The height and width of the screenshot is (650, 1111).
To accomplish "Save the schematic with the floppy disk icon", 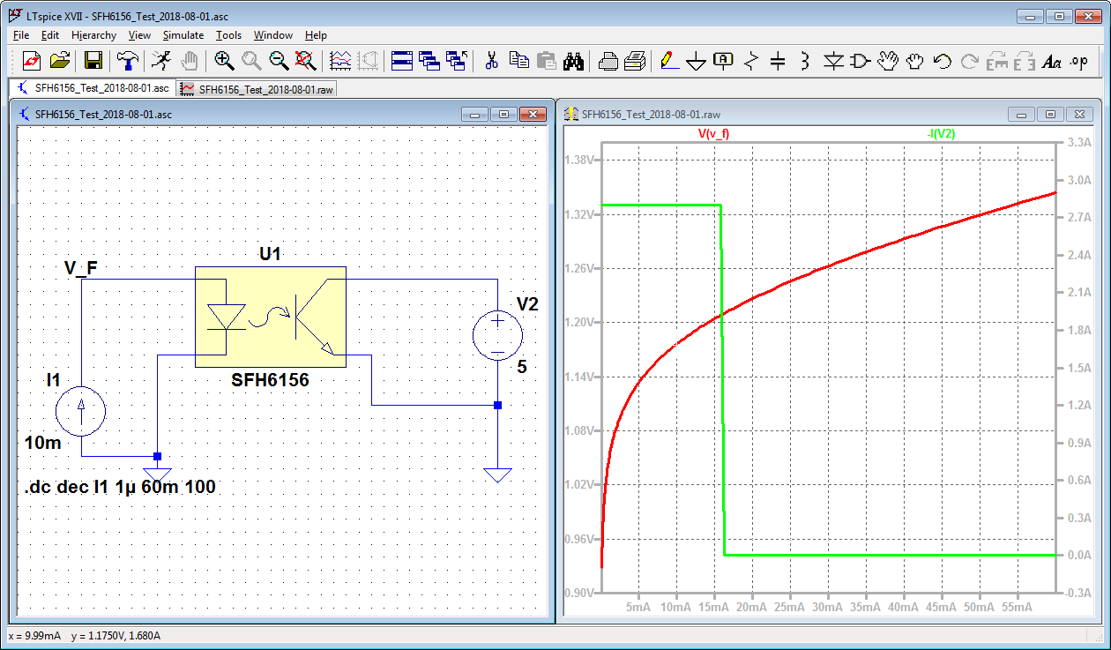I will 93,61.
